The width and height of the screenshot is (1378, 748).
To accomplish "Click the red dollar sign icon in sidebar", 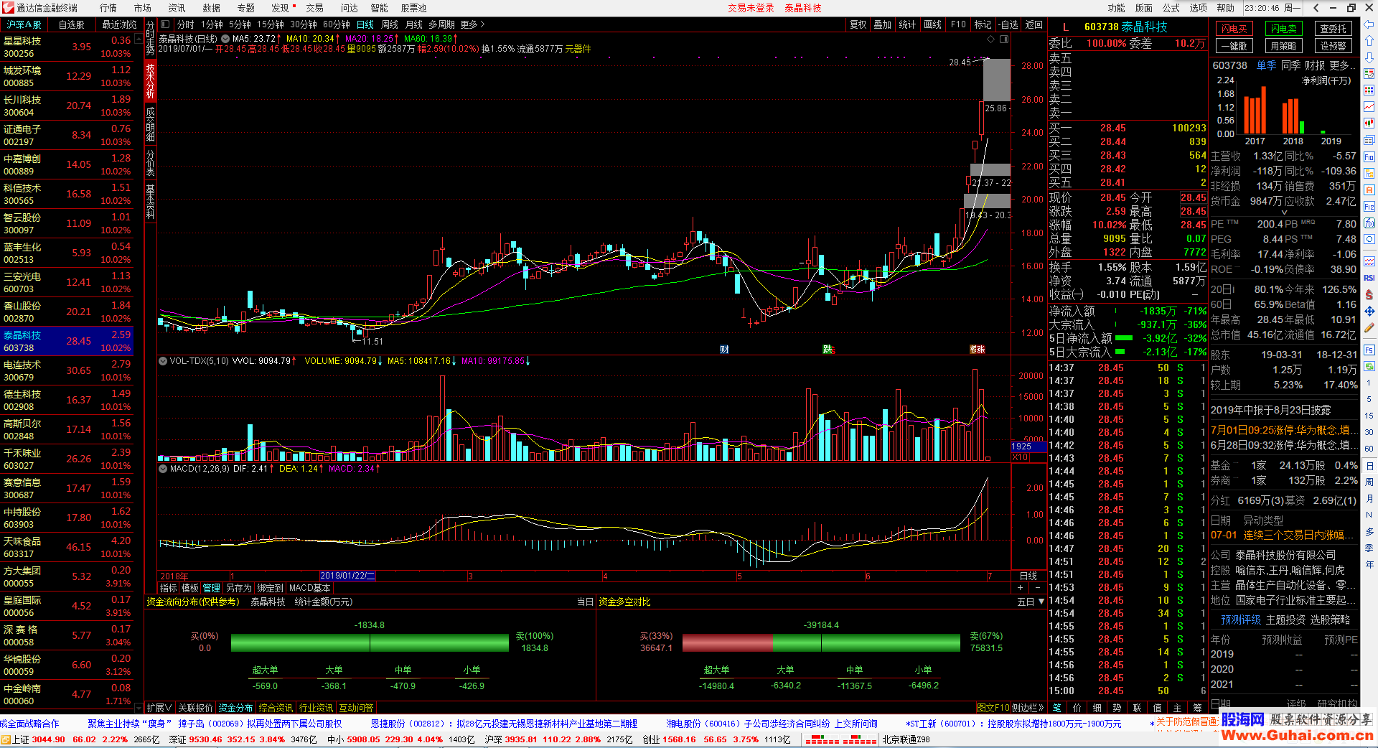I will click(1369, 295).
